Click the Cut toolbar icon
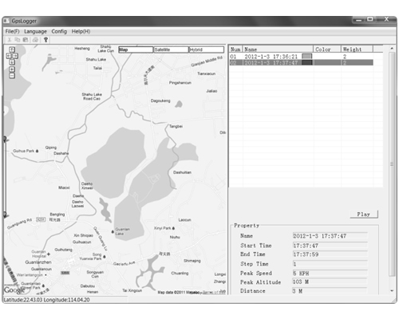Screen dimensions: 399x319 point(10,40)
